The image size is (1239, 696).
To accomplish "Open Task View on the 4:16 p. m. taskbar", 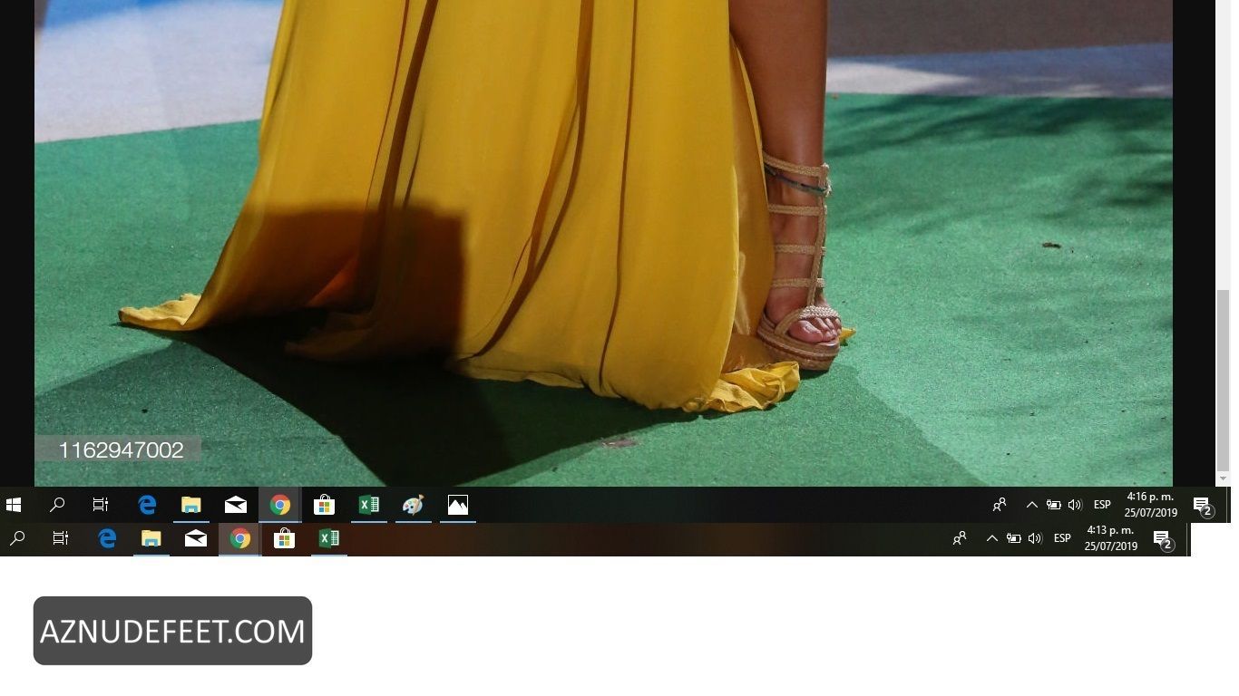I will pyautogui.click(x=101, y=505).
